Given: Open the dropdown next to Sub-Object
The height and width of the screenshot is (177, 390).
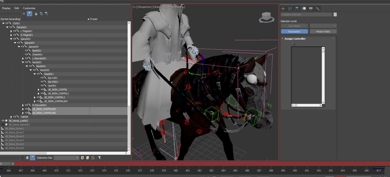Looking at the screenshot, I should (x=323, y=26).
